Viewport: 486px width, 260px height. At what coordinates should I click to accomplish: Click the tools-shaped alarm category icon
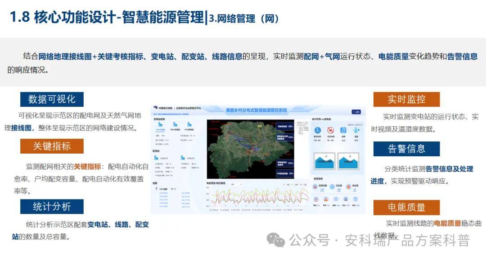[346, 199]
